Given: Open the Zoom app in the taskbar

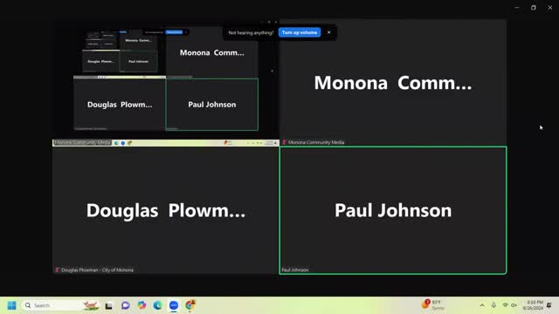Looking at the screenshot, I should point(174,305).
